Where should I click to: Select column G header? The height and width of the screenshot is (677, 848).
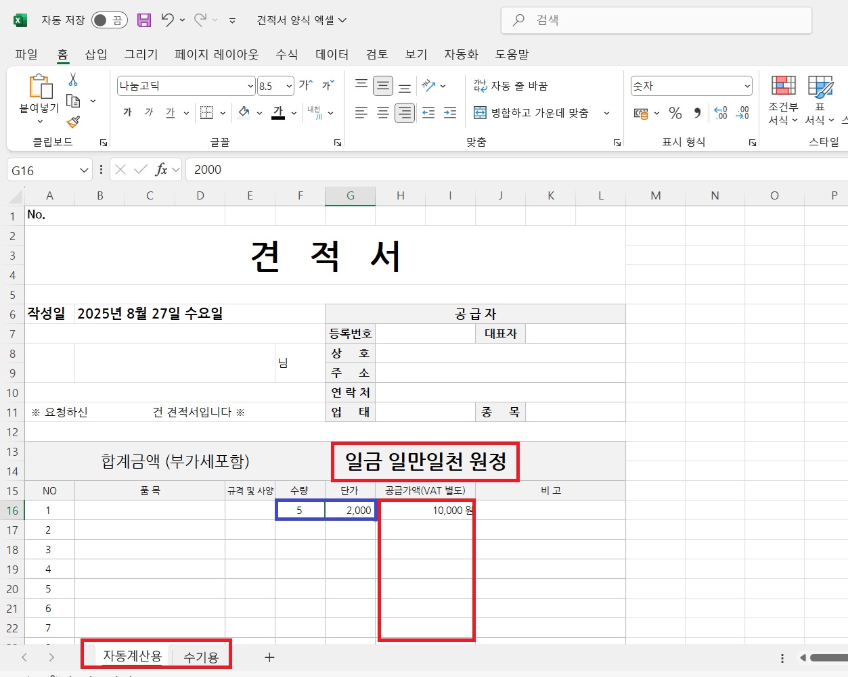[x=351, y=196]
